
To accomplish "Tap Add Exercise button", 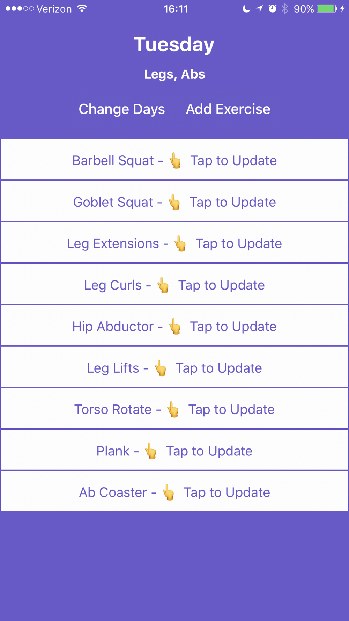I will [228, 109].
